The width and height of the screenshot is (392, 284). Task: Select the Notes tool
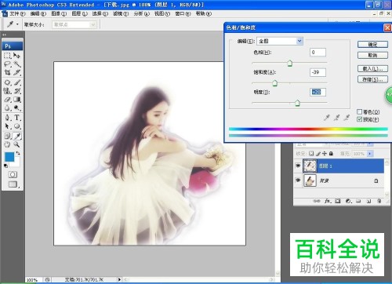(x=7, y=136)
